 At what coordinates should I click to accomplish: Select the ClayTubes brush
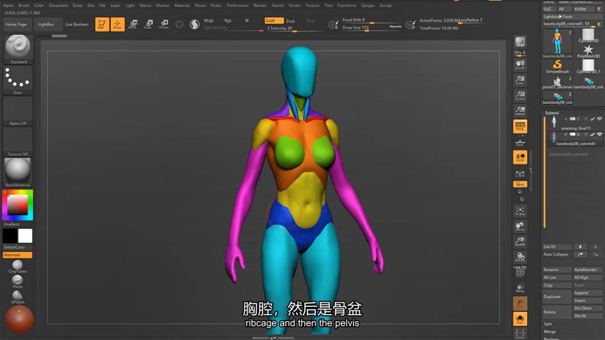(x=18, y=264)
